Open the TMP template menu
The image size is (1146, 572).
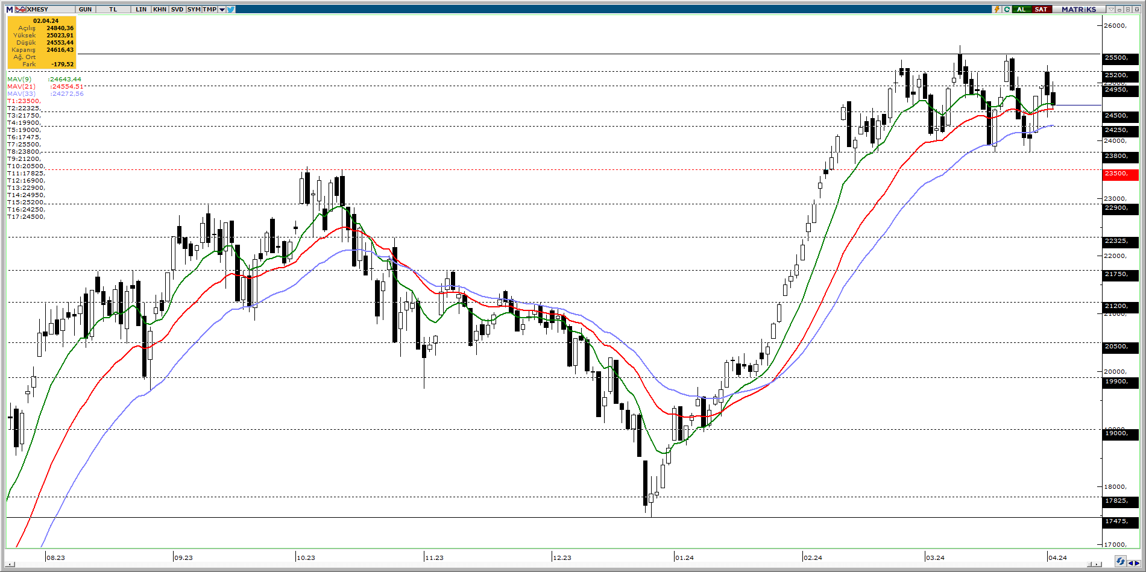tap(209, 9)
